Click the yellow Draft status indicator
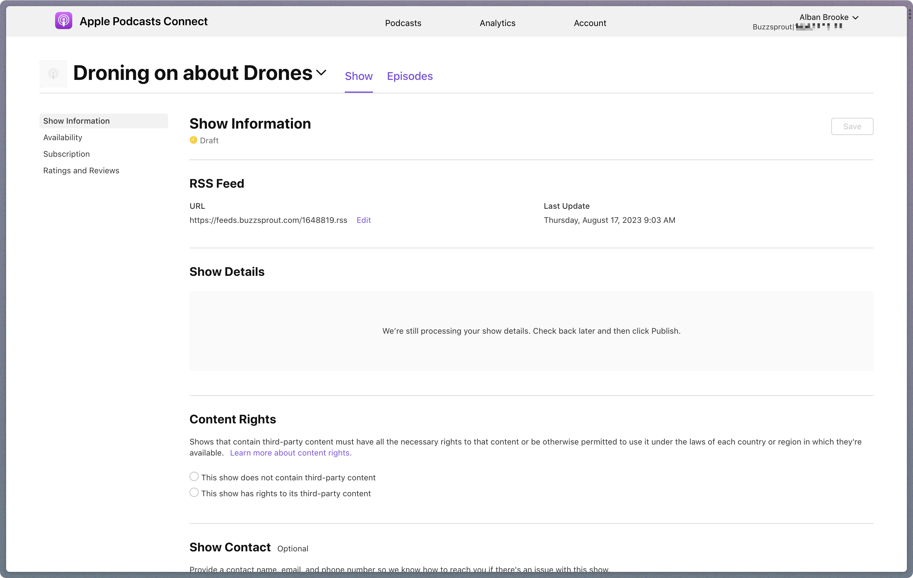 coord(193,140)
